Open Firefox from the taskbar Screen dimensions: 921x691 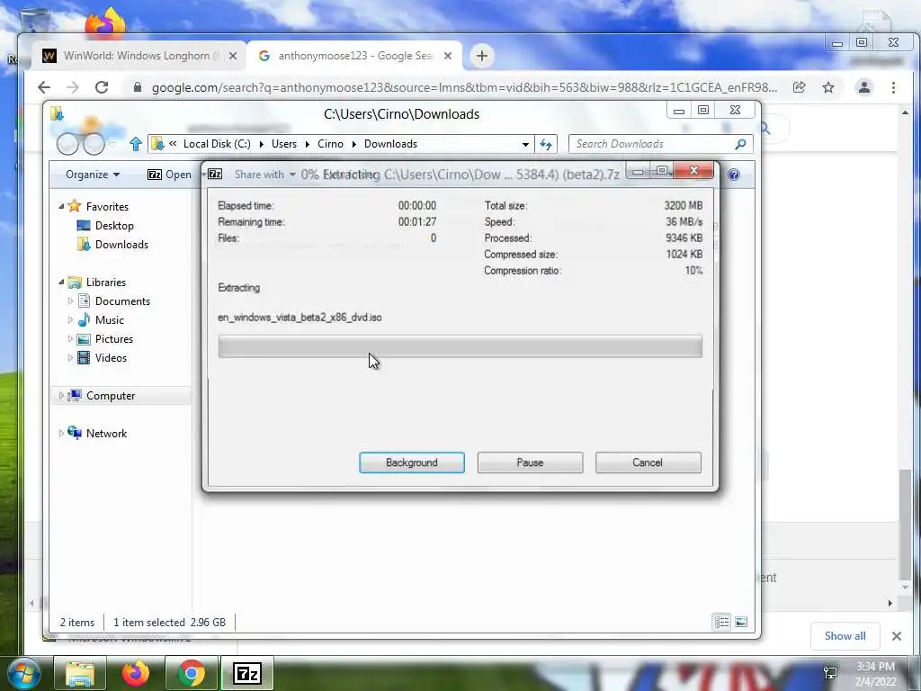[136, 673]
